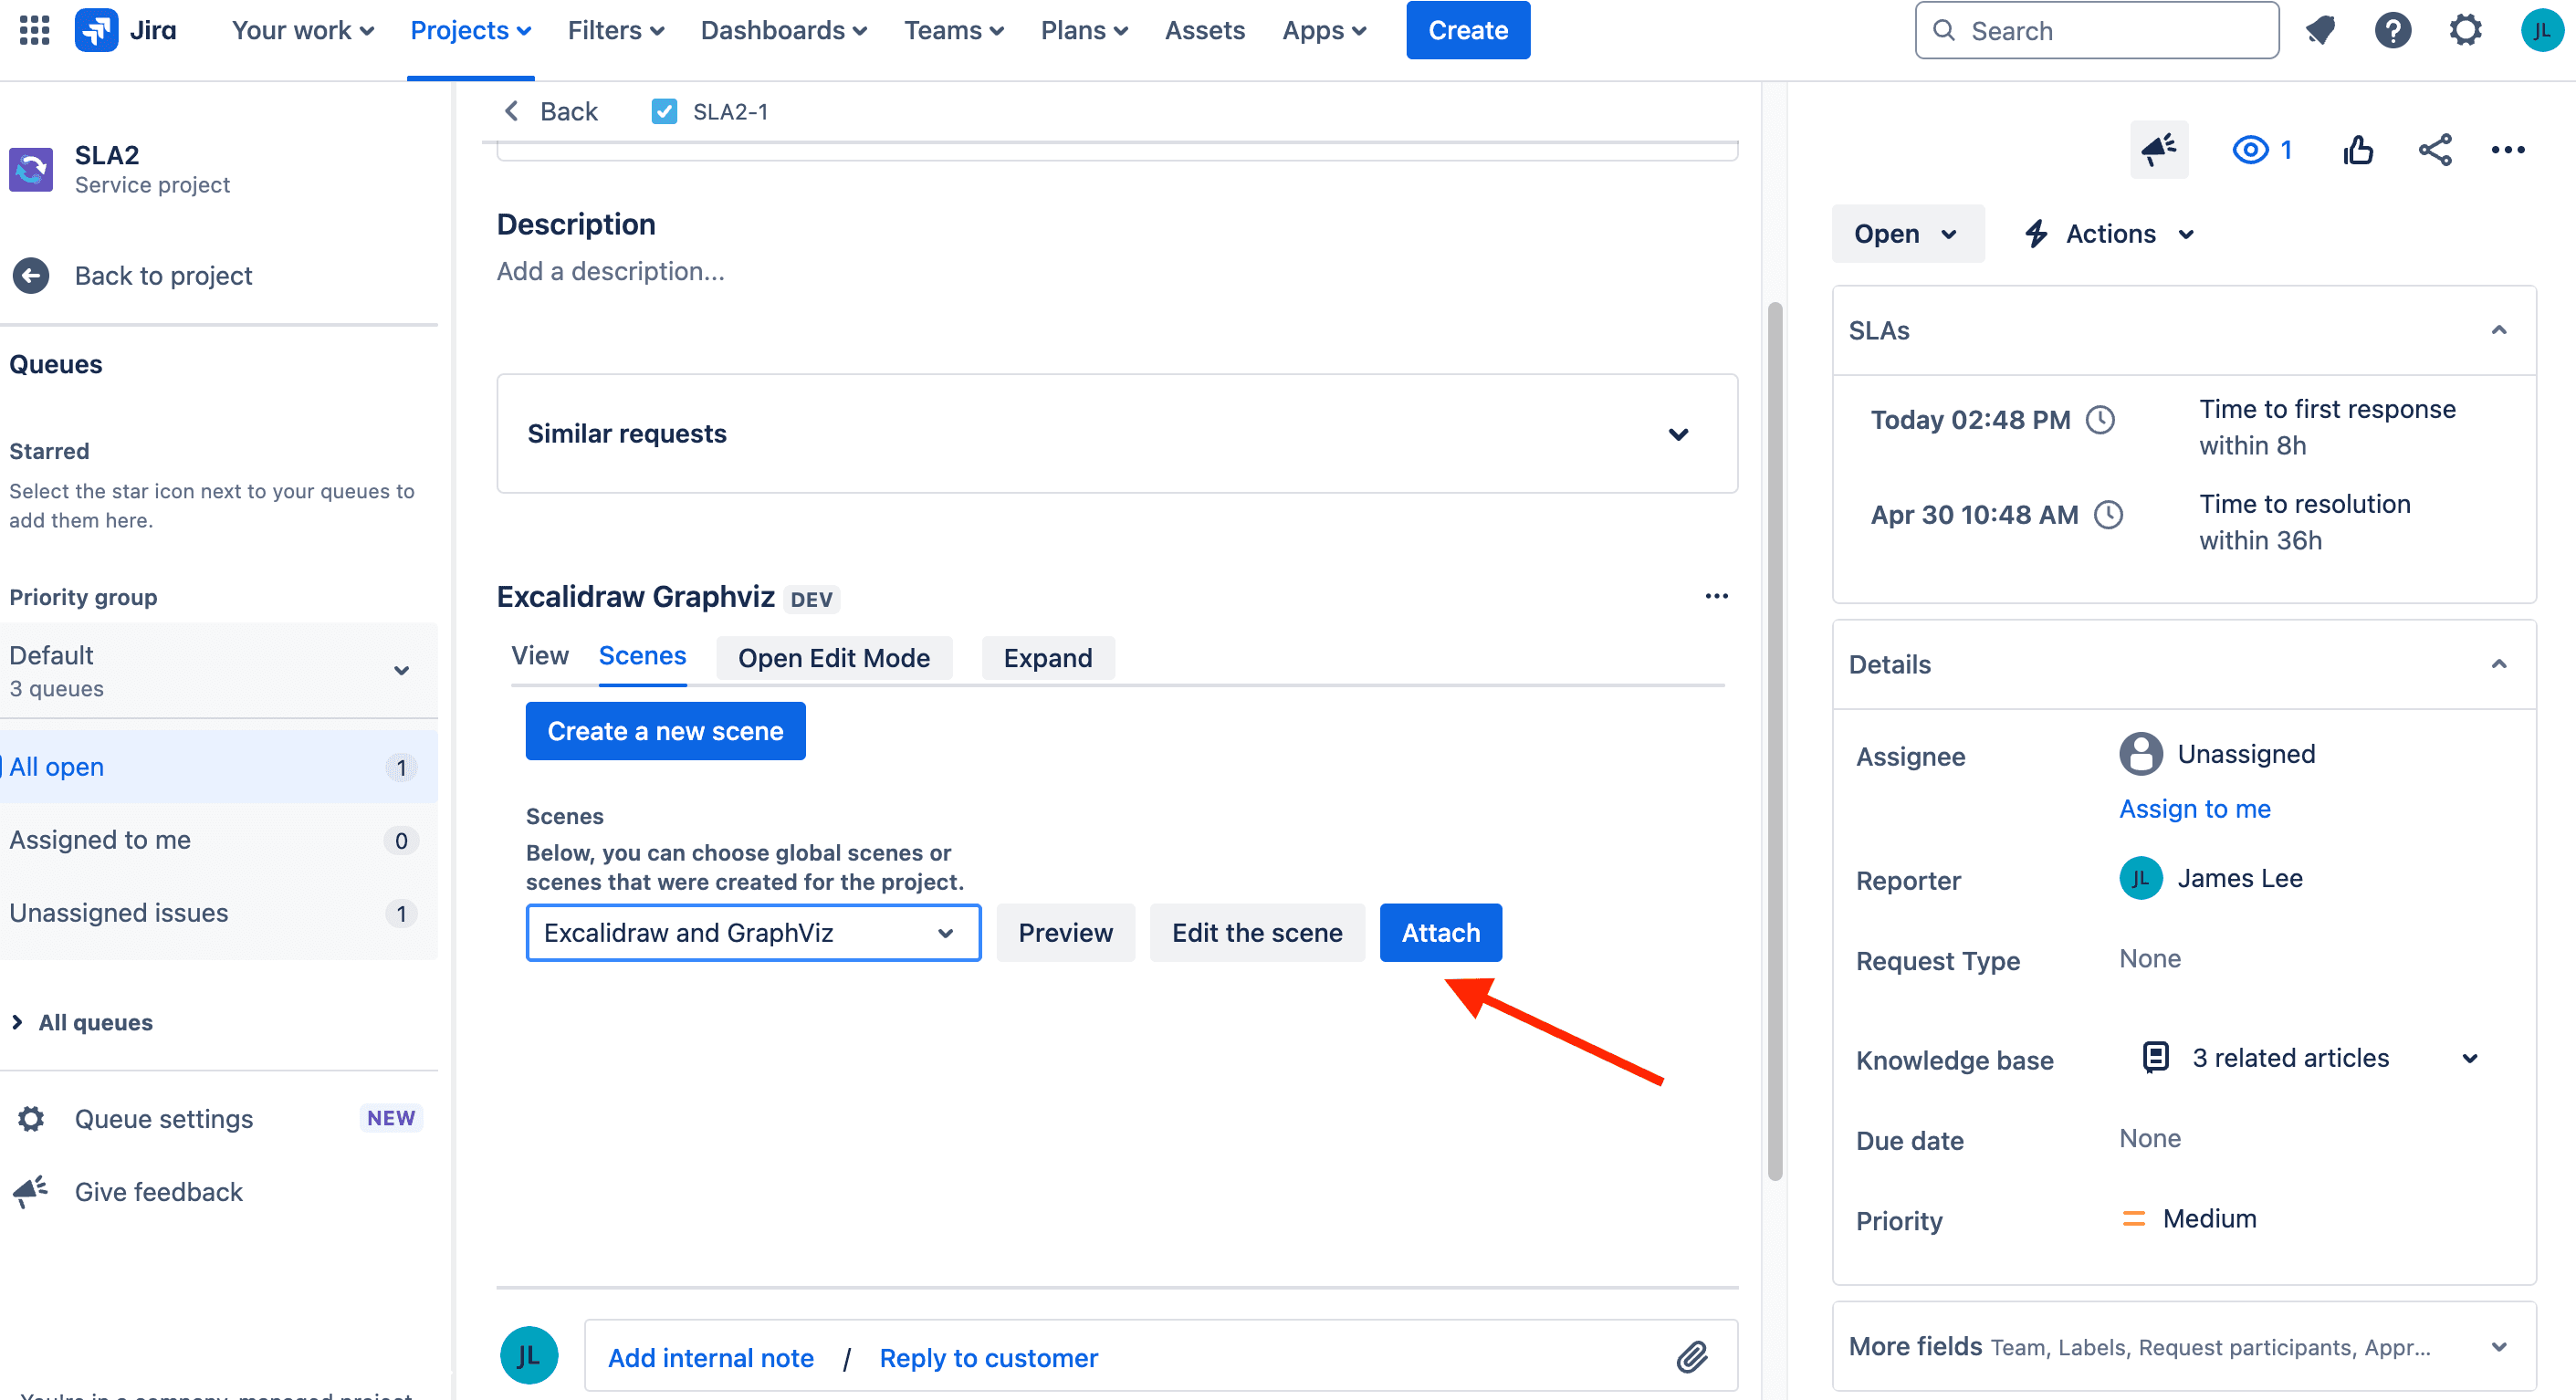Click the Attach button
This screenshot has height=1400, width=2576.
tap(1440, 932)
